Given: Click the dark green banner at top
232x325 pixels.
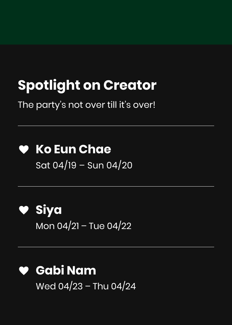Looking at the screenshot, I should coord(116,22).
